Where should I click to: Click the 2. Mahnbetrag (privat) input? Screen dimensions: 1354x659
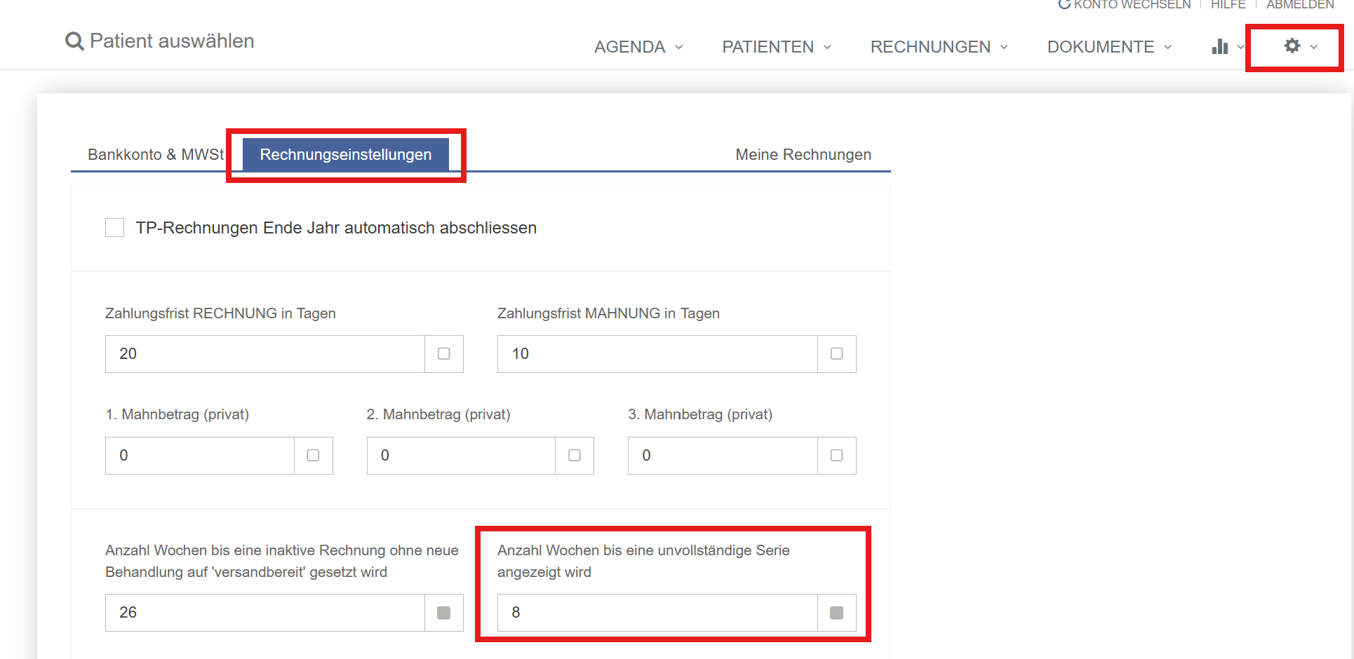(461, 456)
